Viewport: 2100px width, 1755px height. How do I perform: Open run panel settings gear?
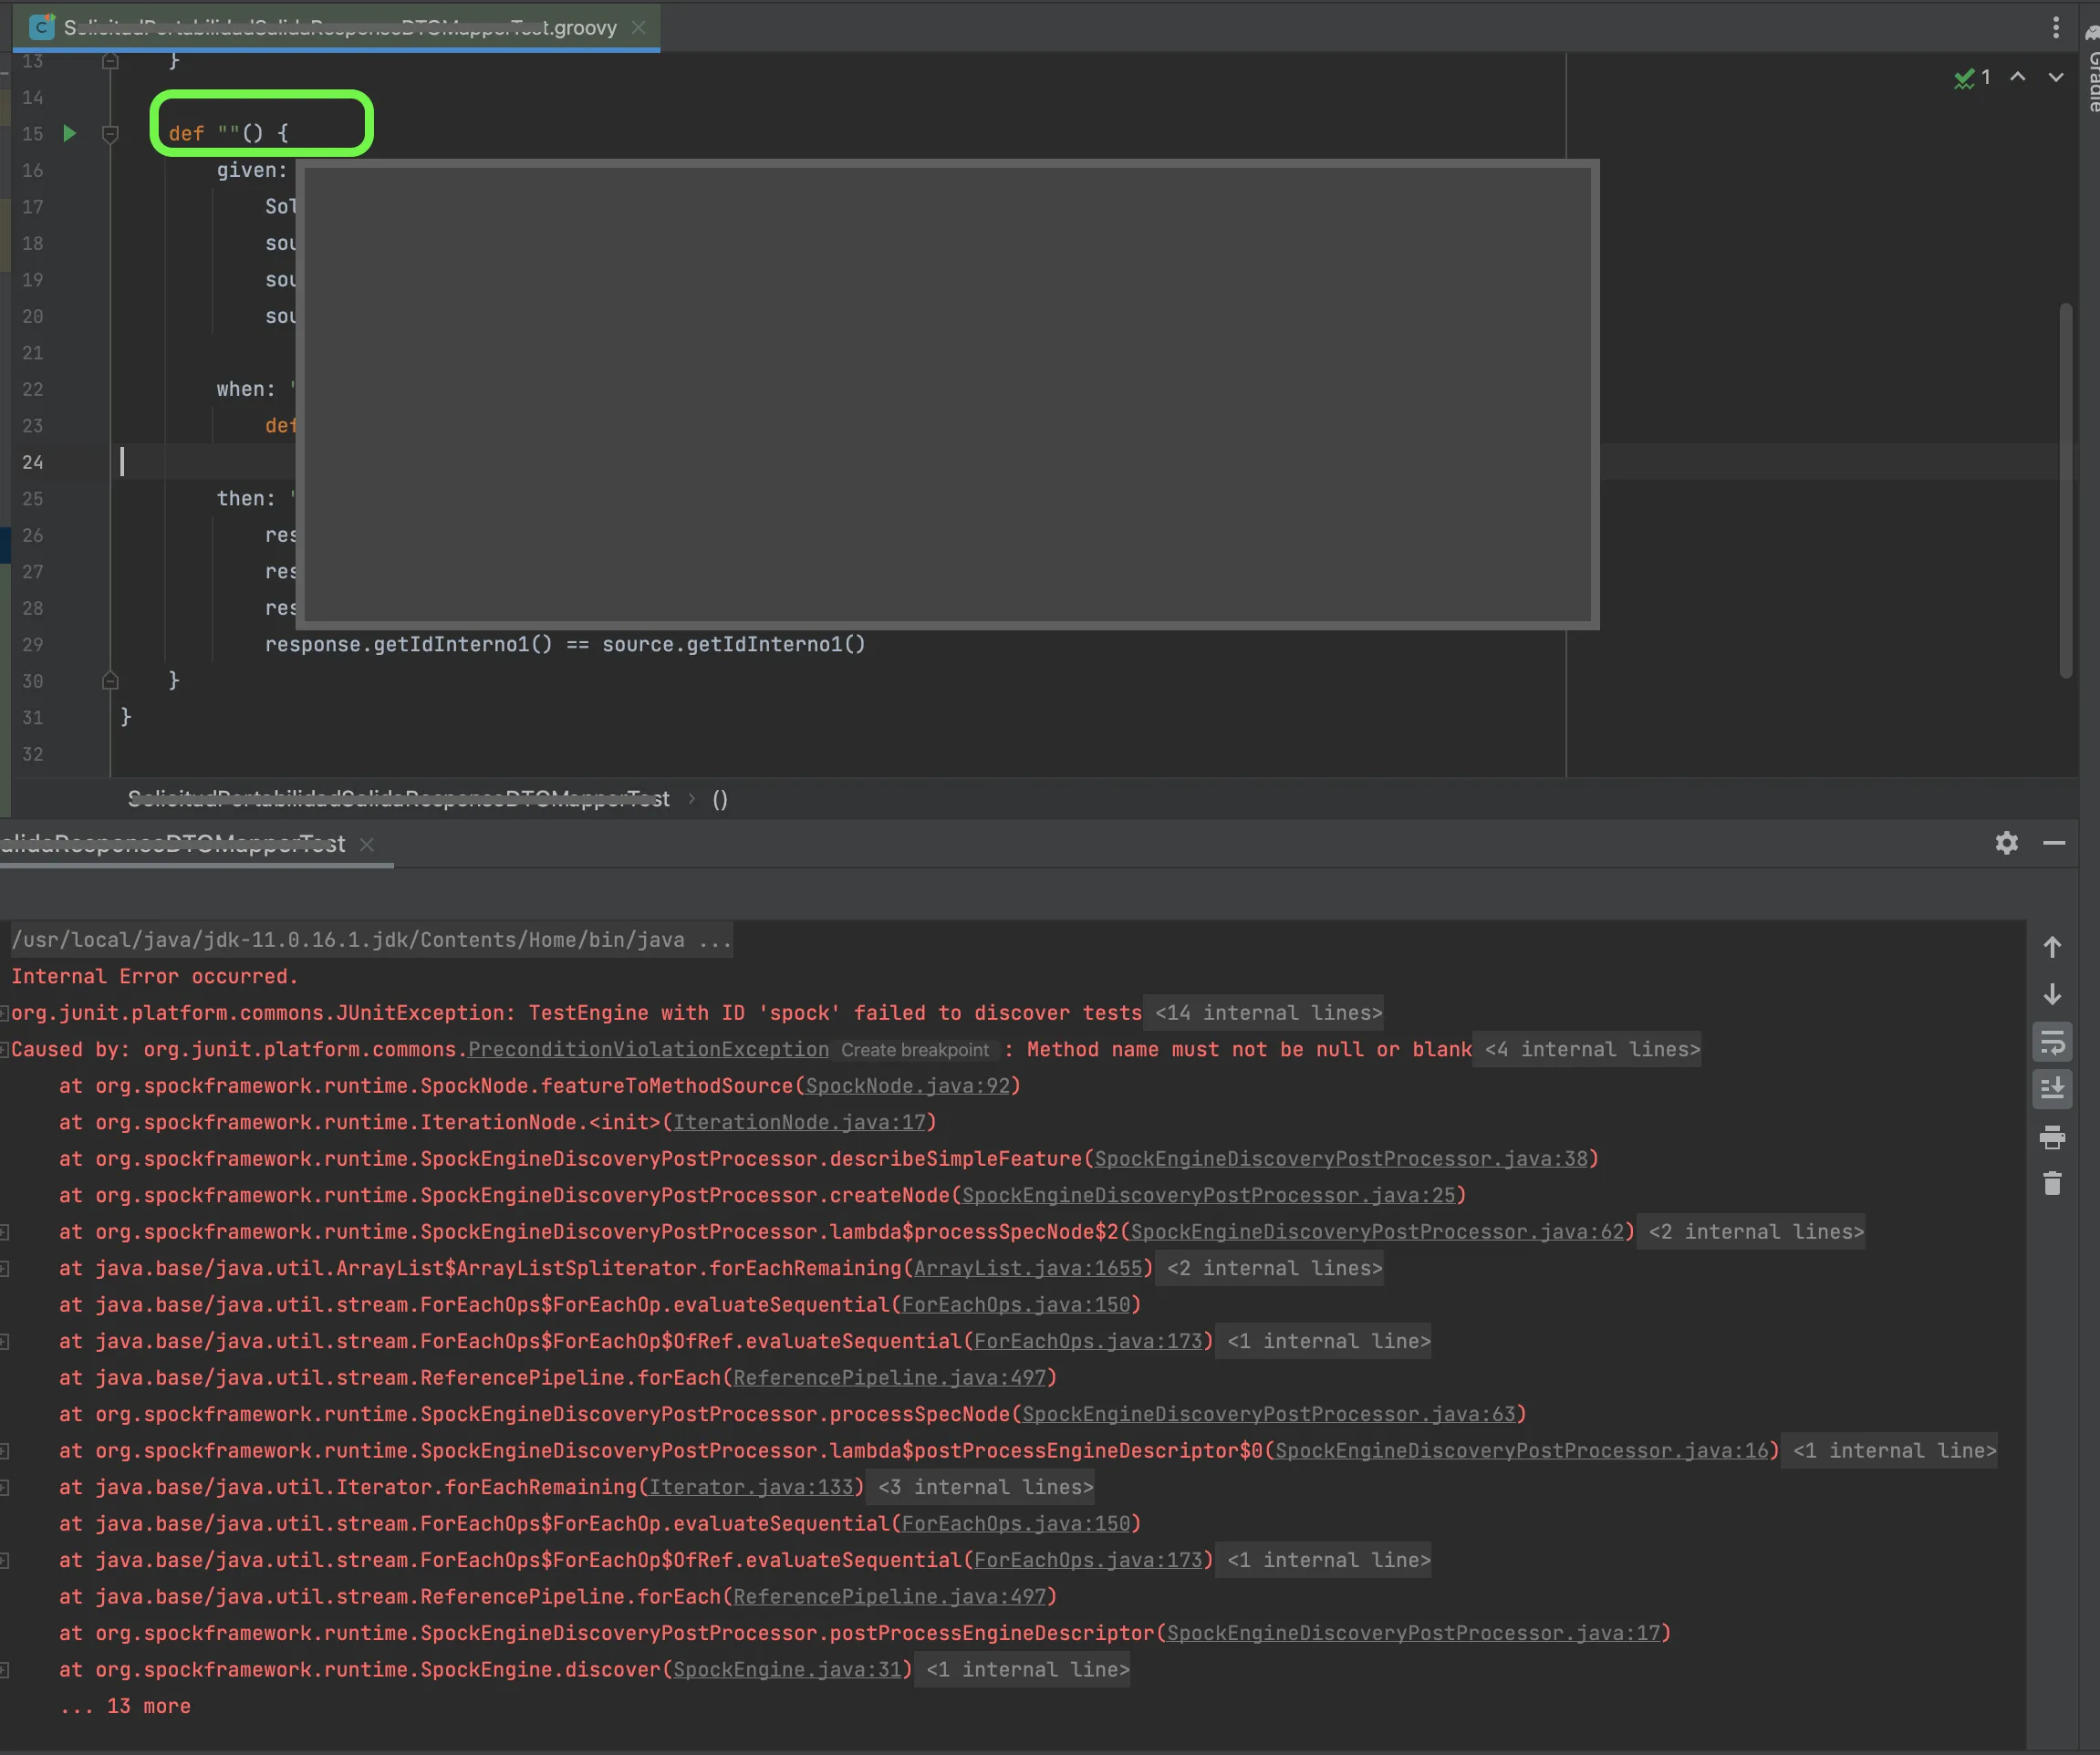pyautogui.click(x=2006, y=843)
